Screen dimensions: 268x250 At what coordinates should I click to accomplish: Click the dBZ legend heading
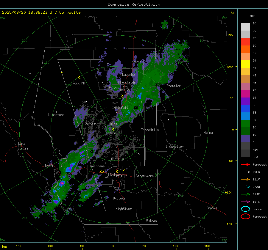pyautogui.click(x=253, y=16)
